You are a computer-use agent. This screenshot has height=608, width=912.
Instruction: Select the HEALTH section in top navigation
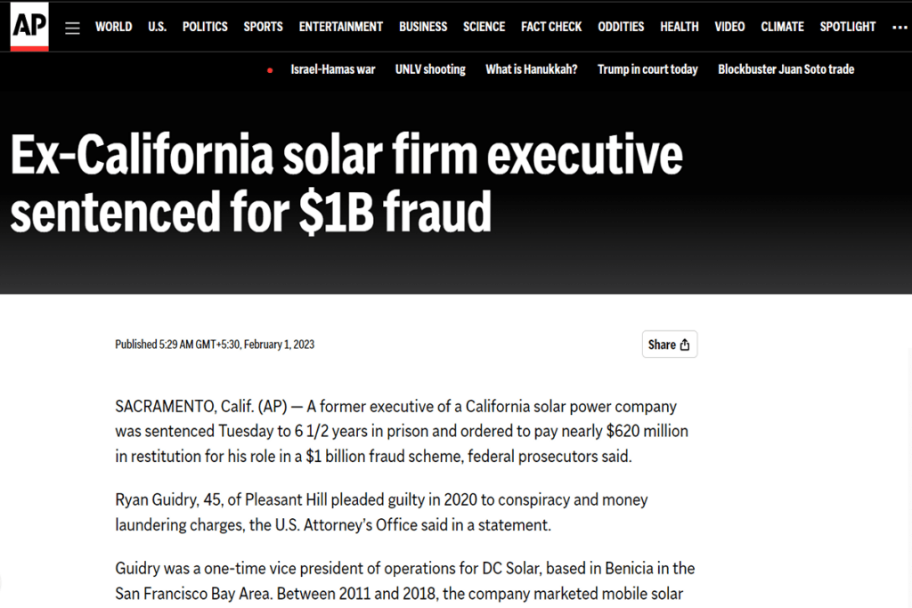(x=679, y=27)
